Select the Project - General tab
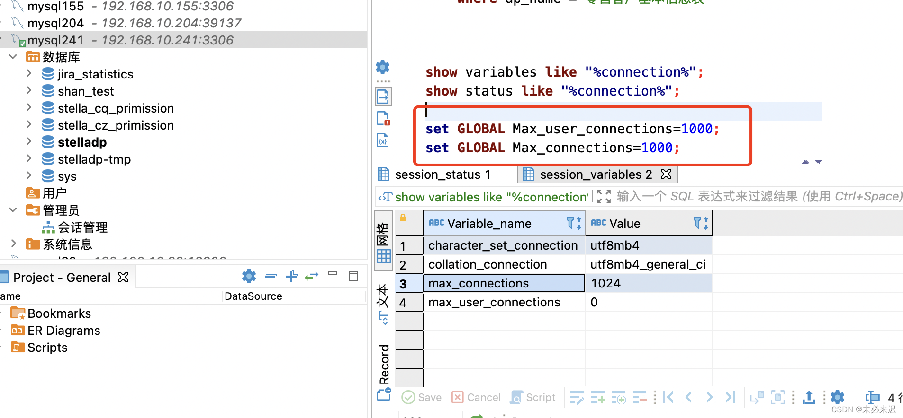 [x=62, y=278]
